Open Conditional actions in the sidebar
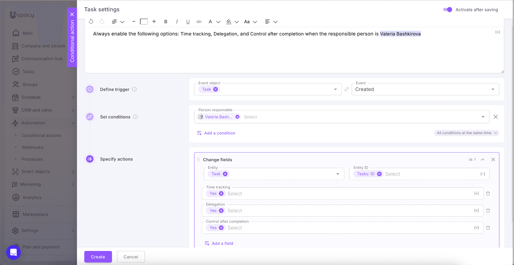Screen dimensions: 514x265 [x=41, y=135]
